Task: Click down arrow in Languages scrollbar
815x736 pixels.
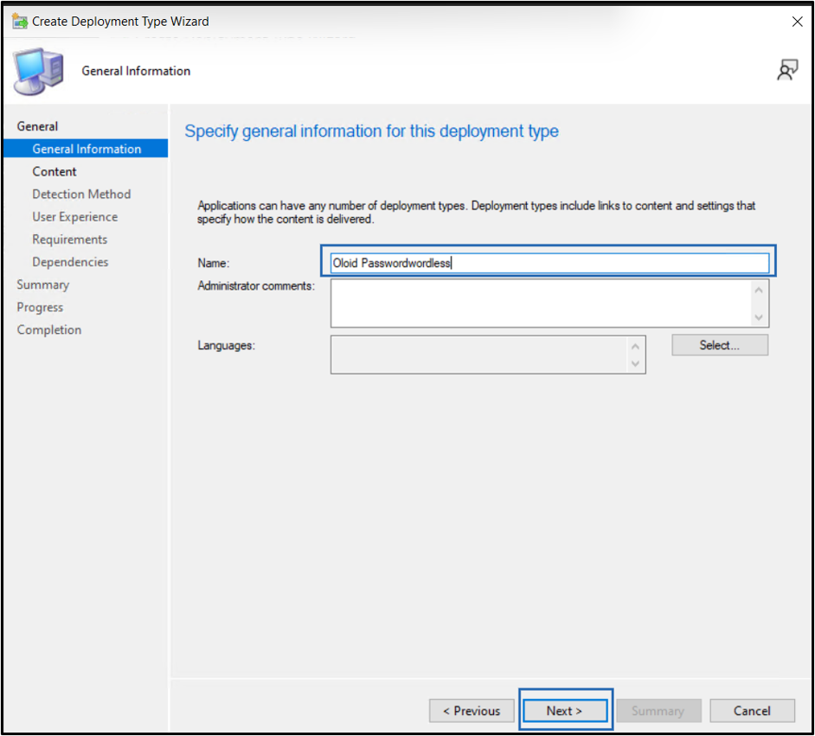Action: (635, 363)
